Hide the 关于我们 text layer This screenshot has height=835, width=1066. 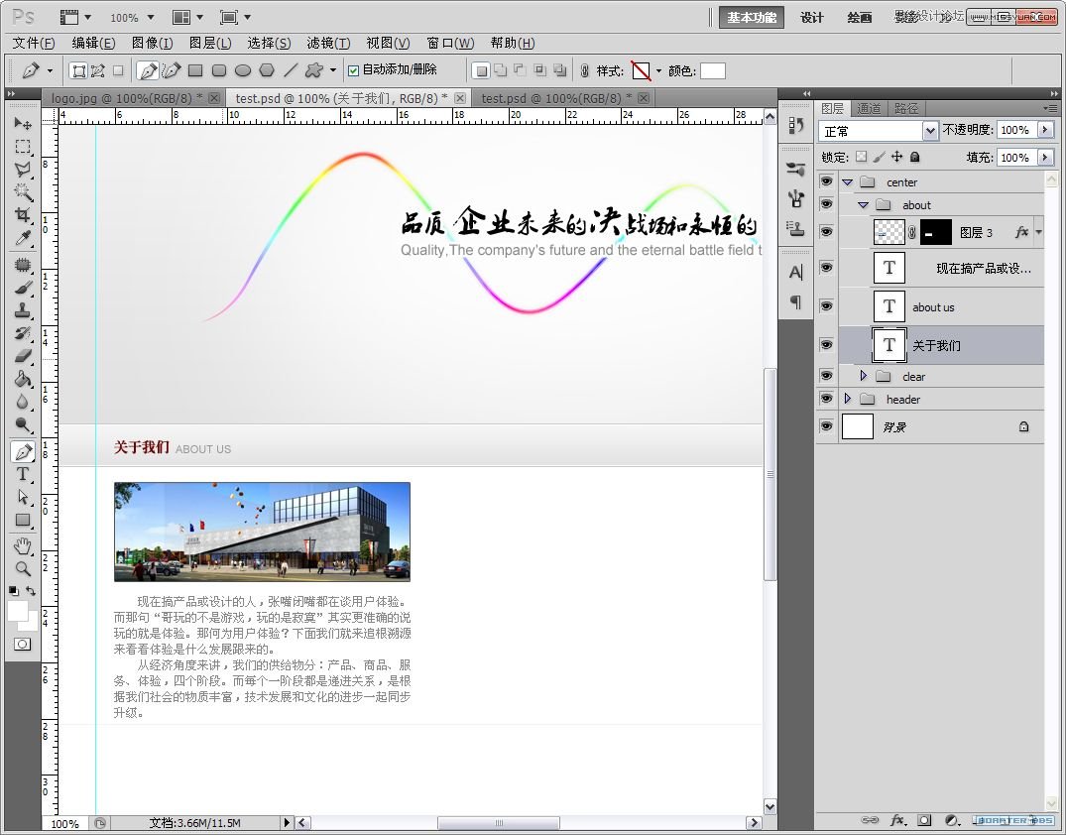coord(826,345)
